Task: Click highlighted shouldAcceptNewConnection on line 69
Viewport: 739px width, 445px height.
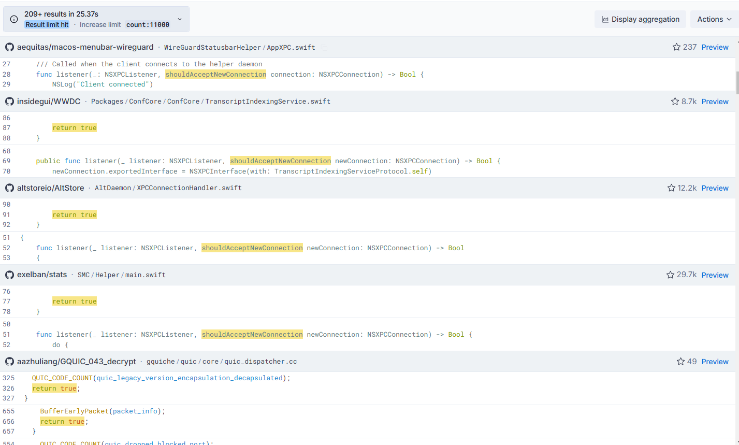Action: point(281,161)
